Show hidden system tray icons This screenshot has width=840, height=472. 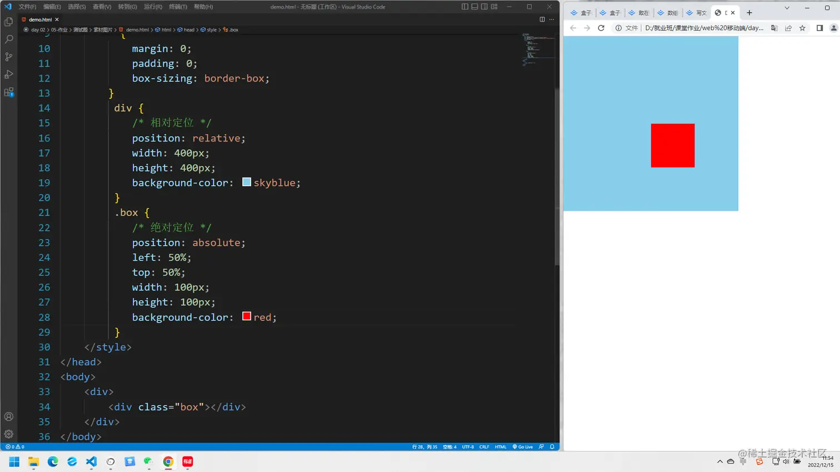(720, 461)
